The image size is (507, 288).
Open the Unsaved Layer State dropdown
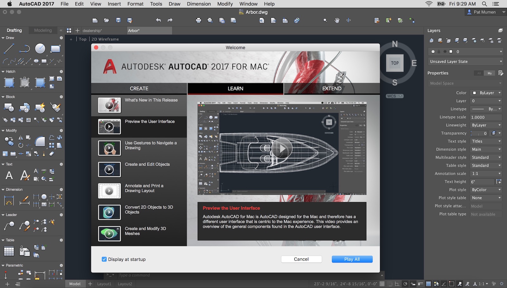point(465,62)
